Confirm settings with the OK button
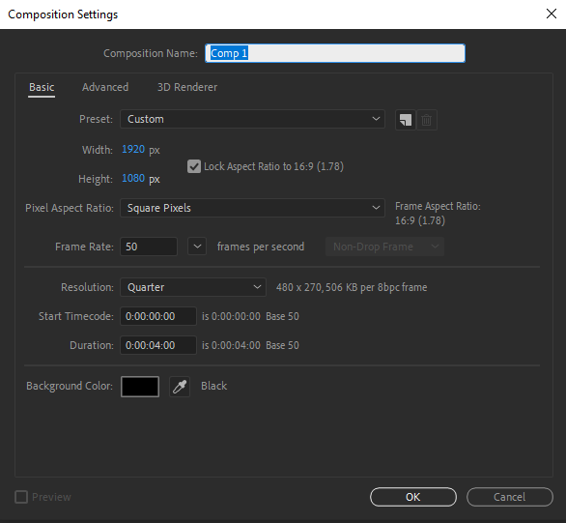This screenshot has width=566, height=523. [413, 497]
